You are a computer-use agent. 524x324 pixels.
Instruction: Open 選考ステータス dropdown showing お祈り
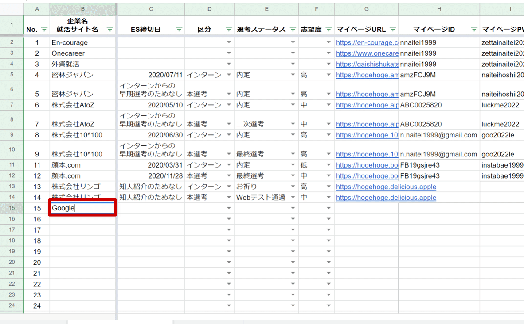(x=293, y=187)
